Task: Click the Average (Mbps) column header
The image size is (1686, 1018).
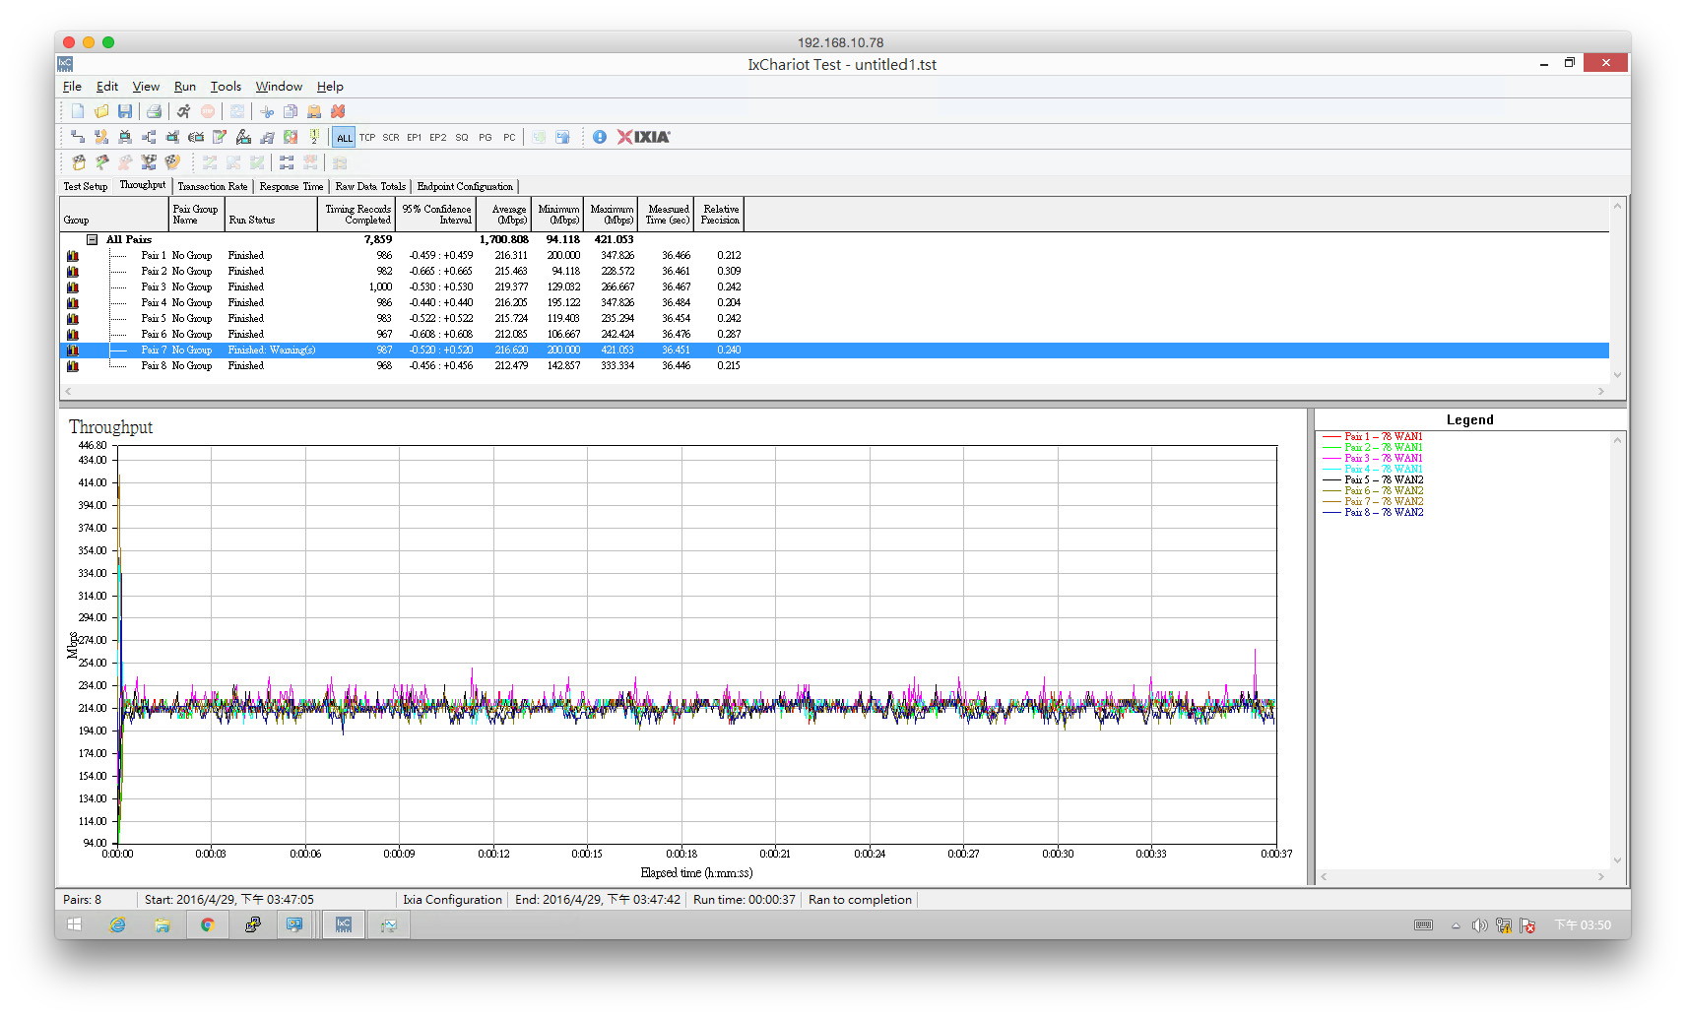Action: pyautogui.click(x=503, y=215)
